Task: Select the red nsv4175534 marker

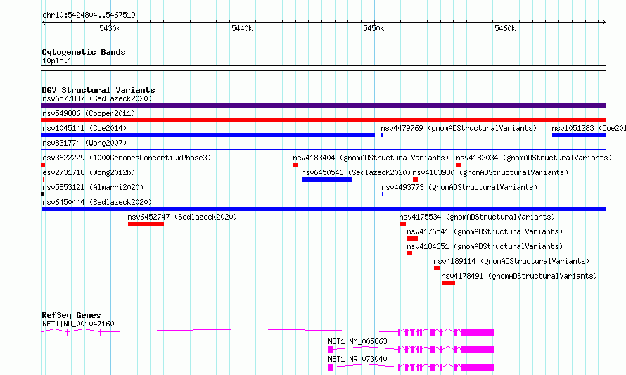Action: point(402,224)
